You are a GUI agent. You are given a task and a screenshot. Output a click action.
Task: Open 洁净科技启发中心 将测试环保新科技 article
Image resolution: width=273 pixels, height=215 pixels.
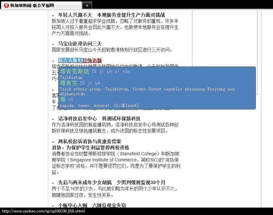pyautogui.click(x=99, y=118)
